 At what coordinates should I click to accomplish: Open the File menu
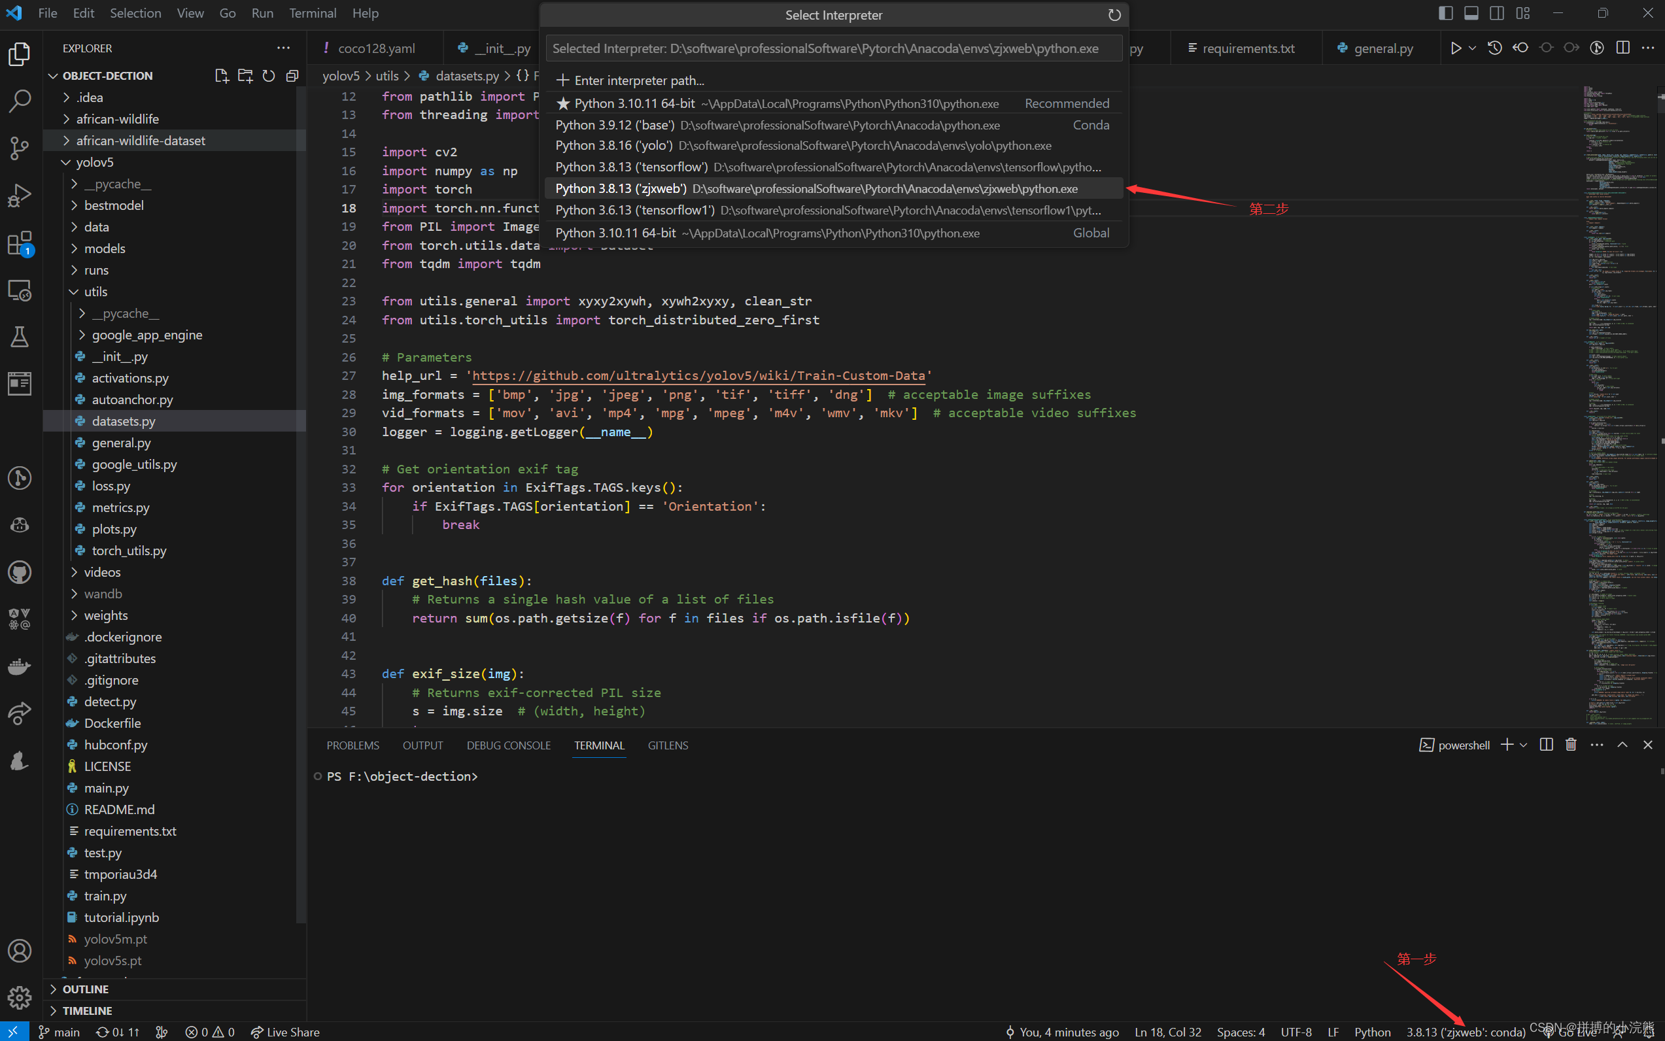(48, 13)
